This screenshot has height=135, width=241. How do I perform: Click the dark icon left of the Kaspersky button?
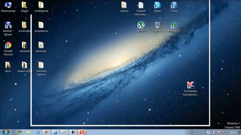tap(73, 132)
